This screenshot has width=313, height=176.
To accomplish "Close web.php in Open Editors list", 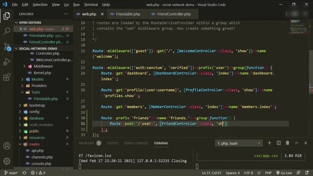I will point(21,29).
